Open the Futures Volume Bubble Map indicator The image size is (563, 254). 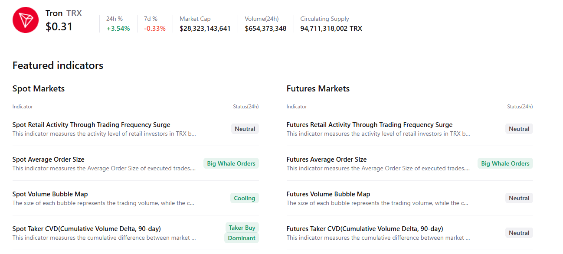point(328,194)
